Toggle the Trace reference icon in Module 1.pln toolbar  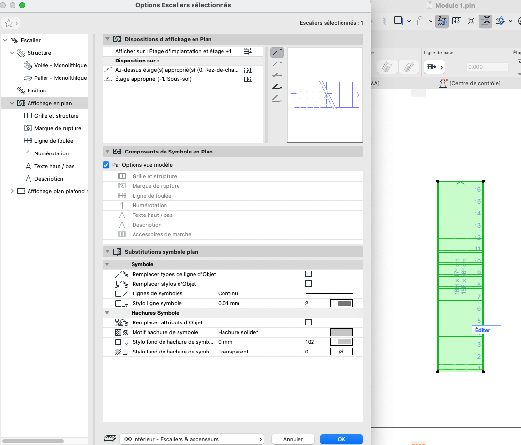pyautogui.click(x=399, y=21)
